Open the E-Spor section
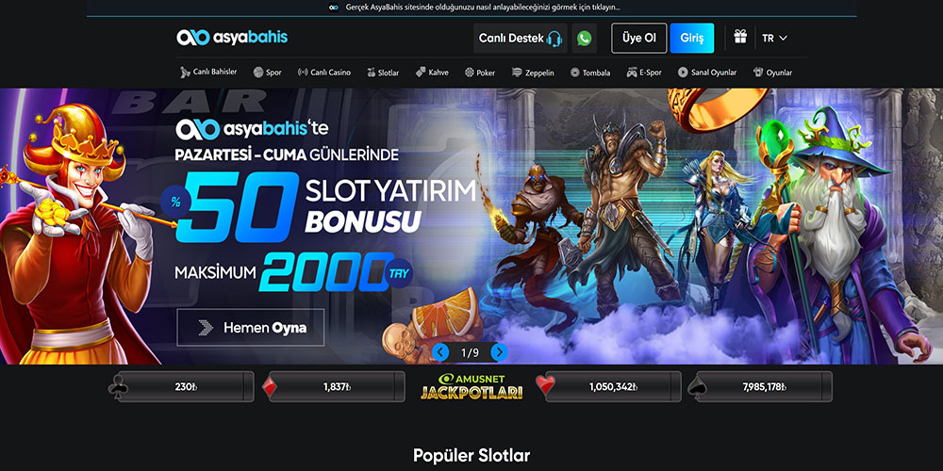 [644, 73]
